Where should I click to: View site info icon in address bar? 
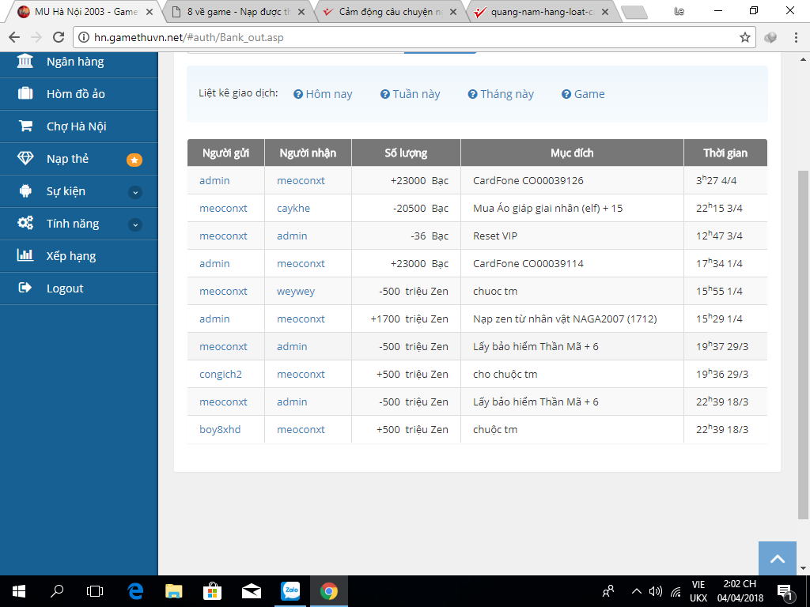pyautogui.click(x=84, y=37)
